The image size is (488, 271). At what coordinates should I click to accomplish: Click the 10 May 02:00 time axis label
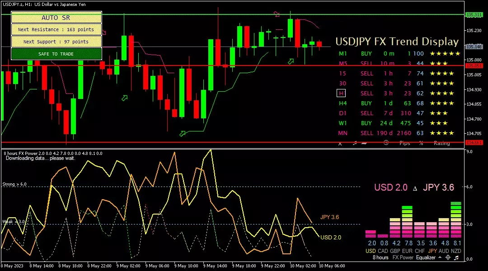(x=303, y=266)
